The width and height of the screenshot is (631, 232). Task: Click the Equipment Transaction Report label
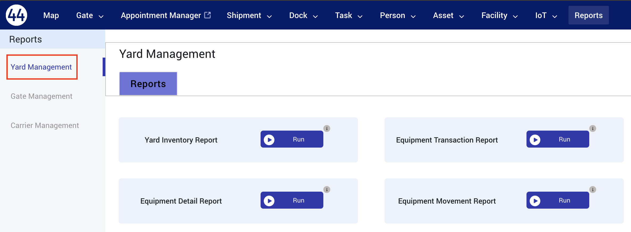[x=447, y=140]
